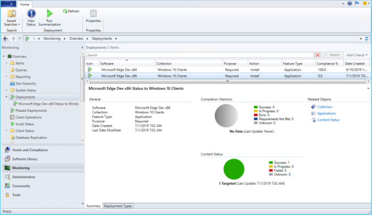Click the Collection related object link
The width and height of the screenshot is (372, 215).
click(x=325, y=107)
